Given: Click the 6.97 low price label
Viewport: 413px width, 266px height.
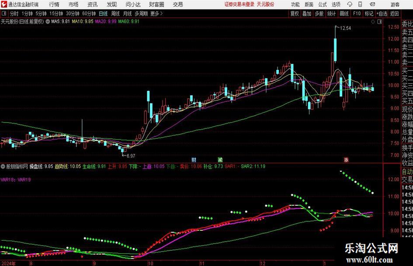Looking at the screenshot, I should pos(131,156).
